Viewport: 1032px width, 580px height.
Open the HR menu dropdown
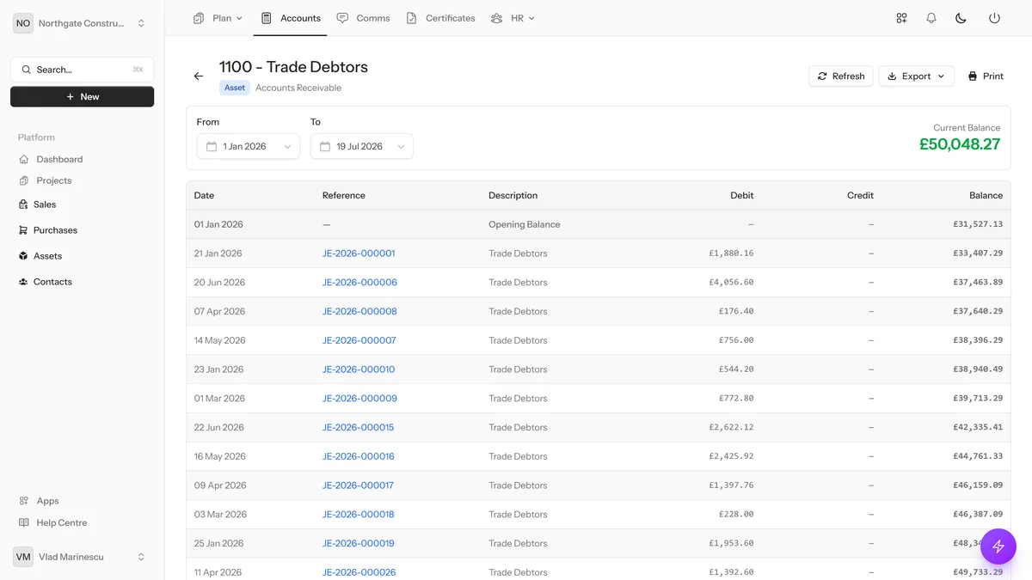(x=513, y=18)
